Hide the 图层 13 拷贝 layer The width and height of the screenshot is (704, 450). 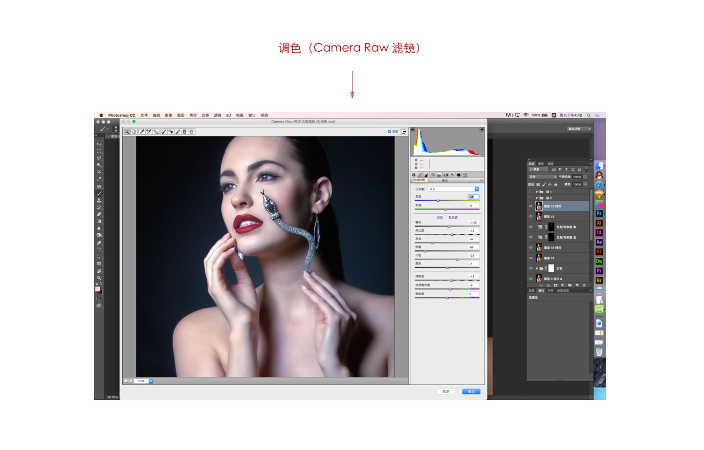point(530,206)
